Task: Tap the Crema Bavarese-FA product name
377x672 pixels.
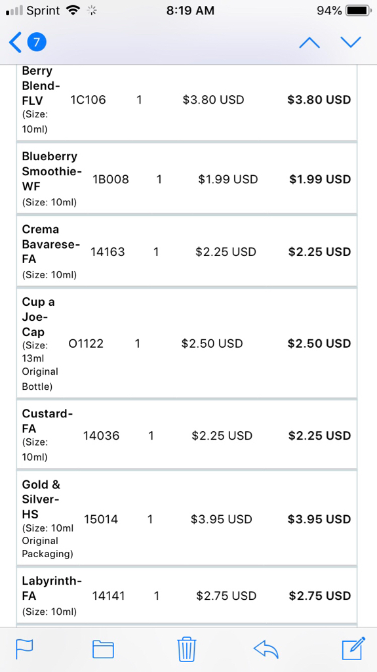Action: [51, 244]
